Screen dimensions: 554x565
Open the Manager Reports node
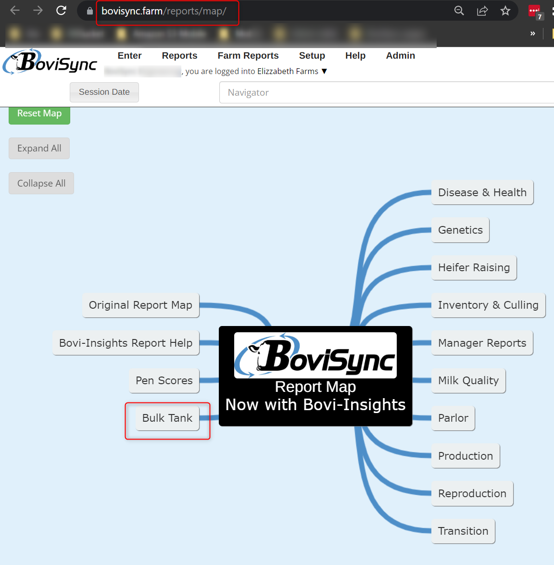click(x=482, y=343)
